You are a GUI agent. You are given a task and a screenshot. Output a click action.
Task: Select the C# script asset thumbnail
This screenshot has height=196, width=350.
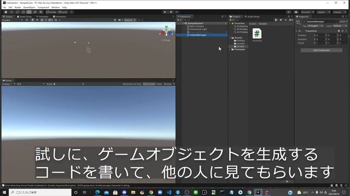click(x=257, y=34)
